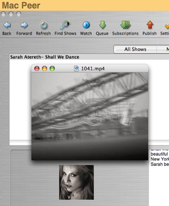Select the tab right of All Shows
Screen dimensions: 169x206
[x=163, y=49]
